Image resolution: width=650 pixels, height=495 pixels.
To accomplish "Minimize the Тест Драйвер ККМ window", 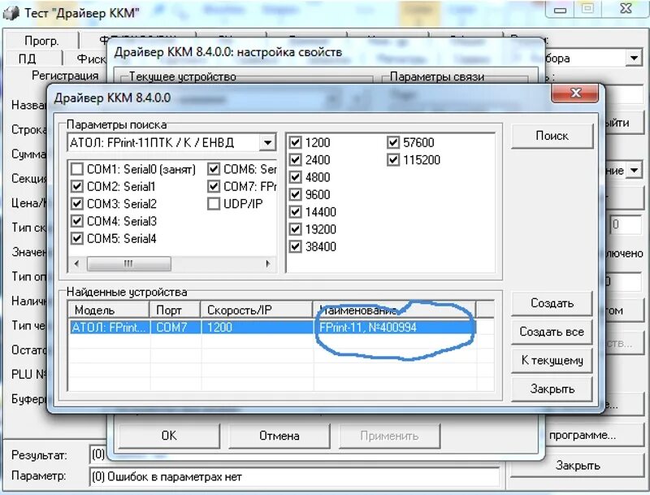I will pos(560,10).
